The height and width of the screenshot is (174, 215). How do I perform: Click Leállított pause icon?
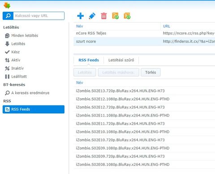(7, 77)
